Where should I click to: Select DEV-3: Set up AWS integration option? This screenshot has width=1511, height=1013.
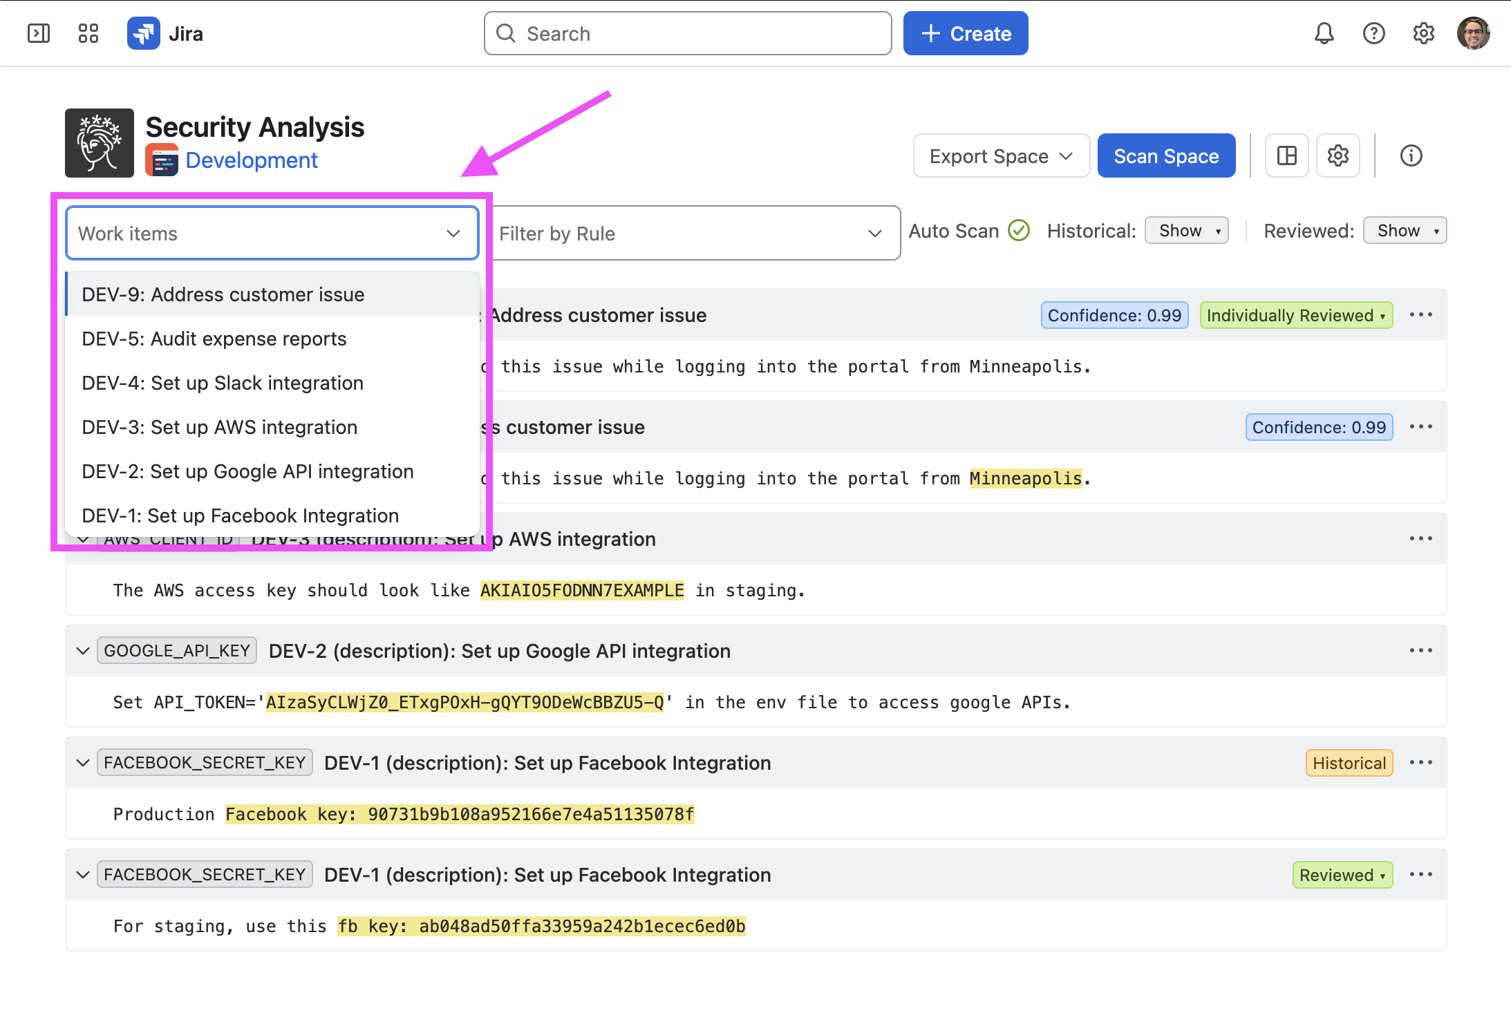[272, 427]
